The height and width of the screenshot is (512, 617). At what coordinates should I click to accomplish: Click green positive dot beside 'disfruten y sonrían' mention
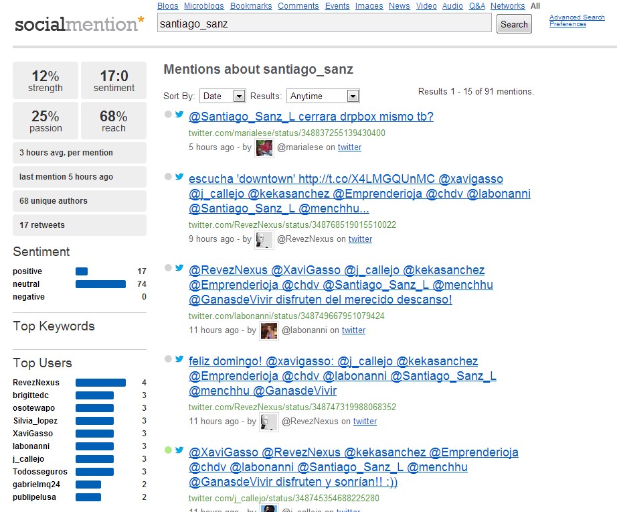pyautogui.click(x=168, y=450)
